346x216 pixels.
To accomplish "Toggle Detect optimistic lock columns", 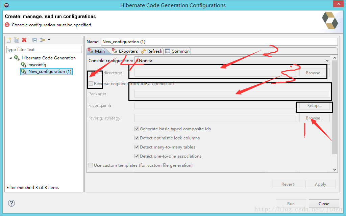I will click(x=137, y=138).
